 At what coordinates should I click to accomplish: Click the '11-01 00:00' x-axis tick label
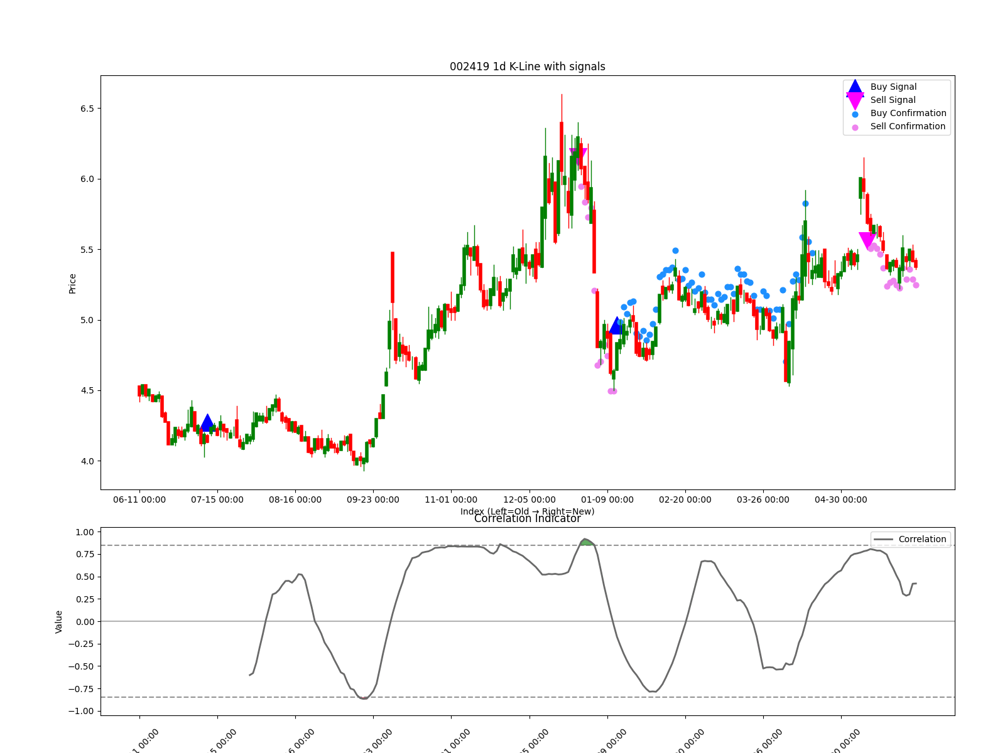pyautogui.click(x=451, y=499)
